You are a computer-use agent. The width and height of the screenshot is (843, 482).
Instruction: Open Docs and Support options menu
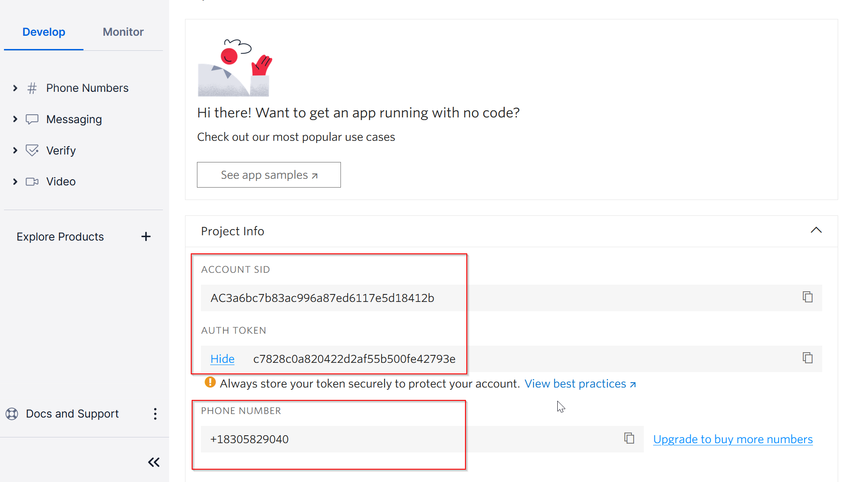click(x=155, y=414)
